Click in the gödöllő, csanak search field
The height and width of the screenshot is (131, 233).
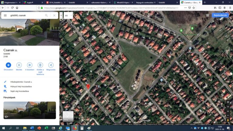click(26, 15)
